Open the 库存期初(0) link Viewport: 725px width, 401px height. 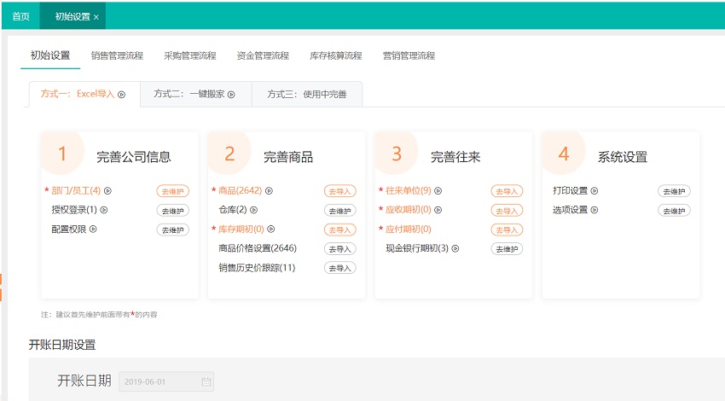click(241, 229)
